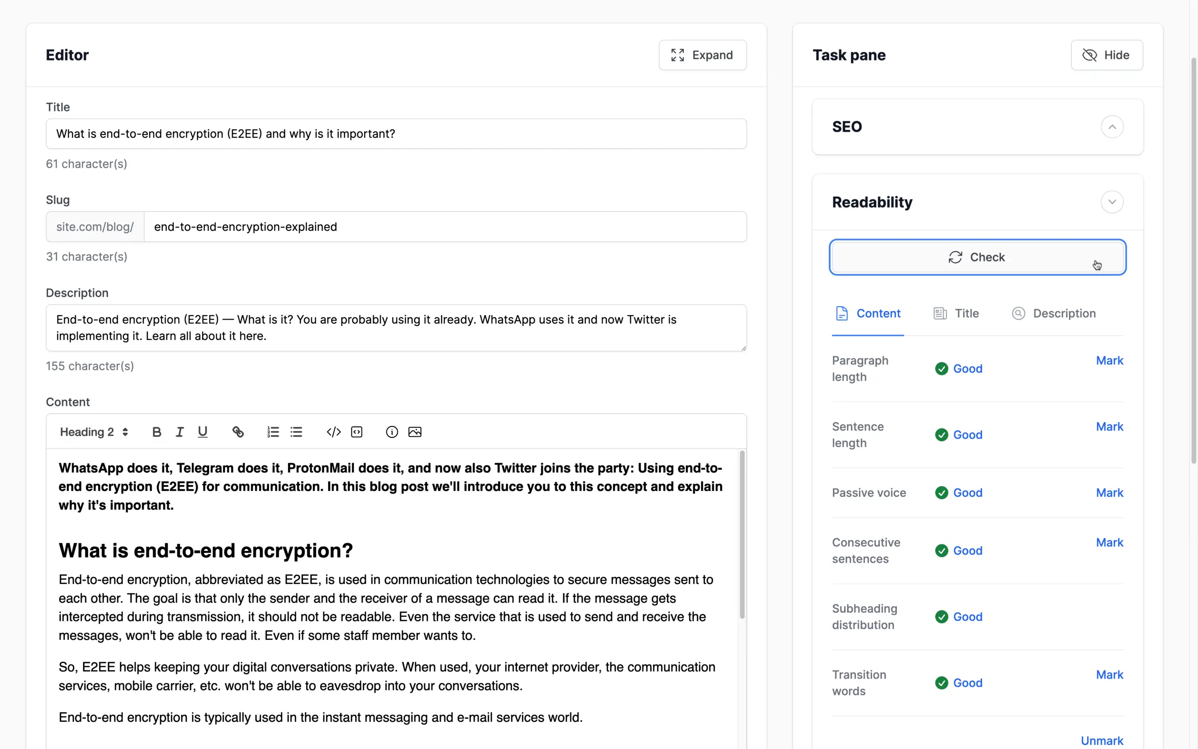Click Unmark to clear all marks
Image resolution: width=1198 pixels, height=749 pixels.
1102,740
